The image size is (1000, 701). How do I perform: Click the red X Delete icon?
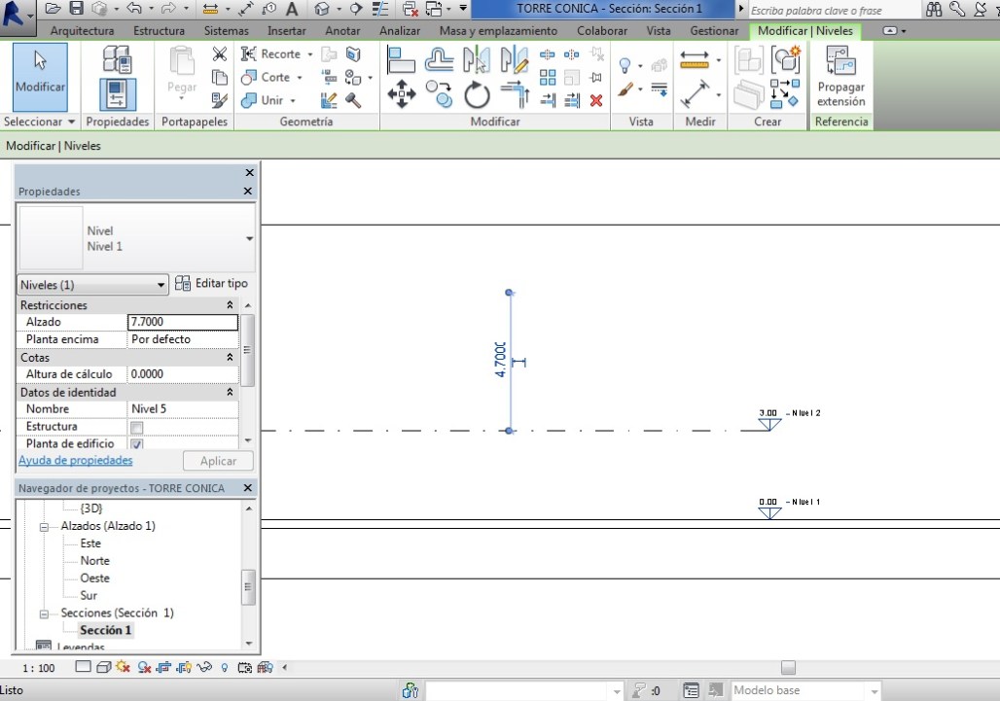pos(596,100)
